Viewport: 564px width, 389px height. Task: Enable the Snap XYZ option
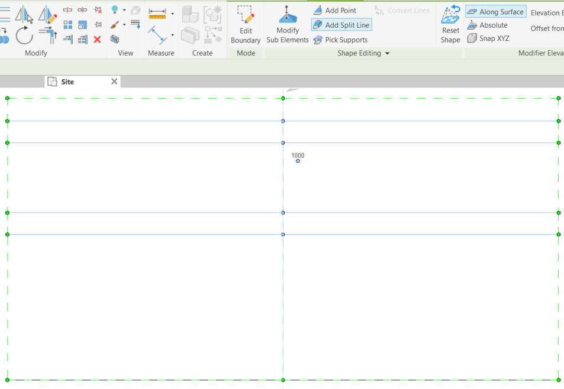488,38
